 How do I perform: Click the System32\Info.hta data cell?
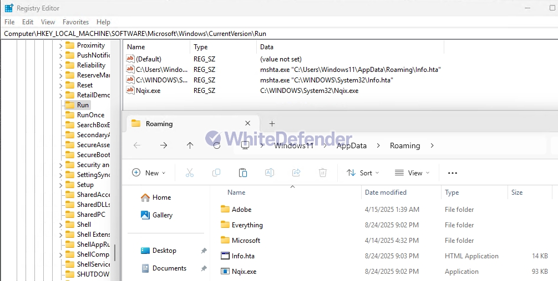click(326, 80)
